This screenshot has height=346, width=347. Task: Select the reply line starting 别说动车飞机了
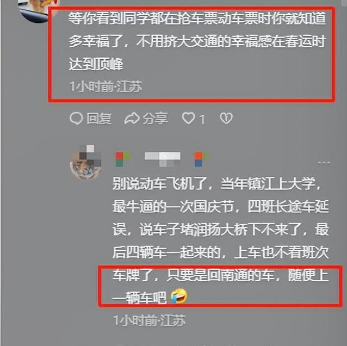pyautogui.click(x=216, y=183)
